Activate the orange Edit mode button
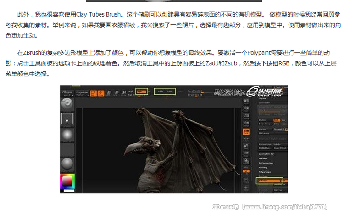344x215 pixels. pyautogui.click(x=93, y=93)
